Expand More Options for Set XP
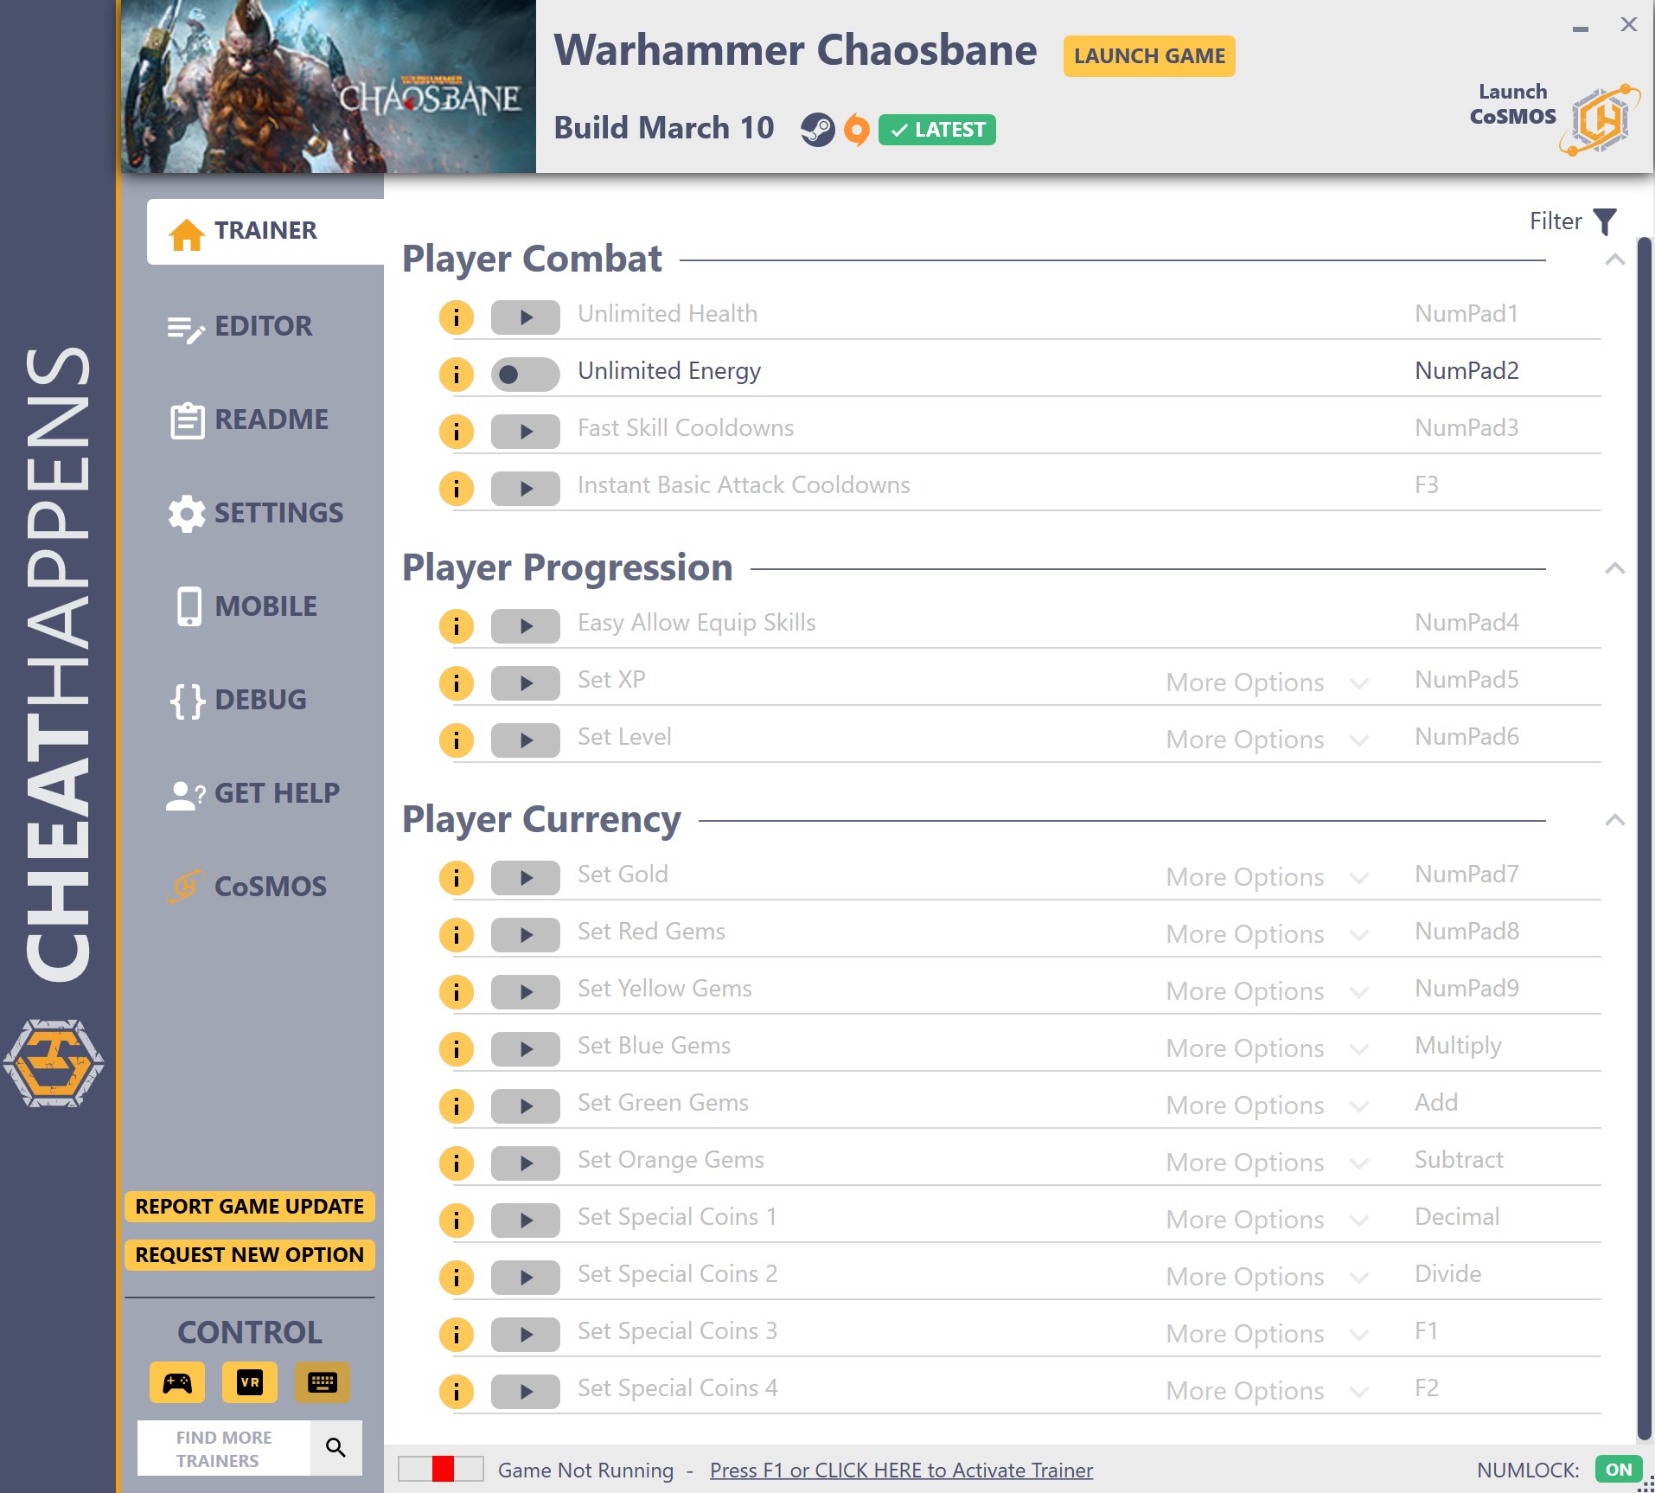 [x=1267, y=683]
